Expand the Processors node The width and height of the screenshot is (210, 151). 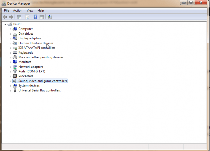coord(10,77)
